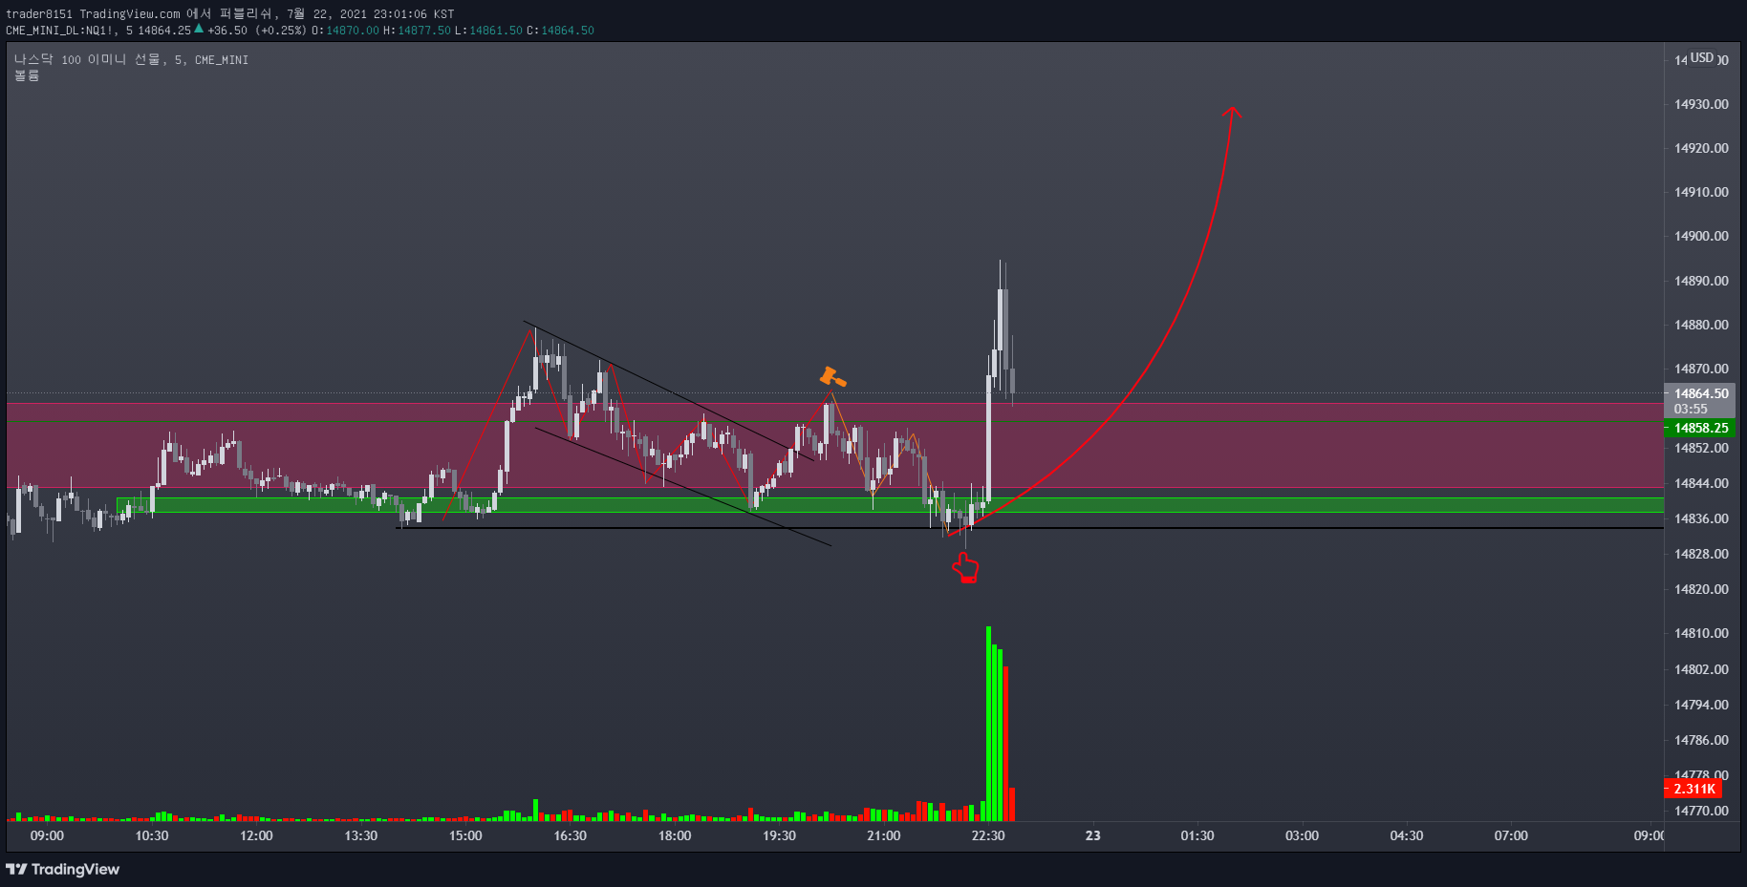Image resolution: width=1747 pixels, height=887 pixels.
Task: Select the 볼륨 indicator legend
Action: coord(27,75)
